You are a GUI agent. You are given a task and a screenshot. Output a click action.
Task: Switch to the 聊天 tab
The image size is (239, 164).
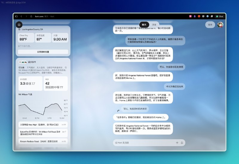(x=144, y=25)
